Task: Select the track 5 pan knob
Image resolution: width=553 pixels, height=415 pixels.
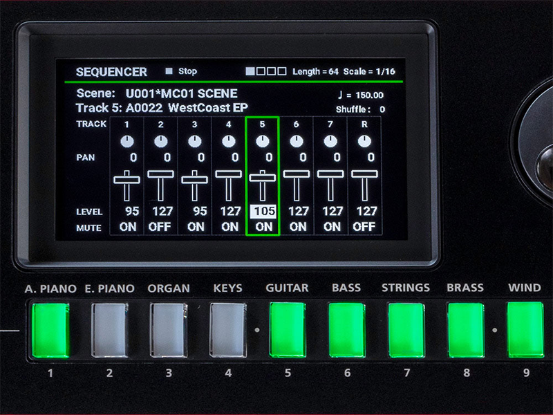Action: click(x=263, y=141)
